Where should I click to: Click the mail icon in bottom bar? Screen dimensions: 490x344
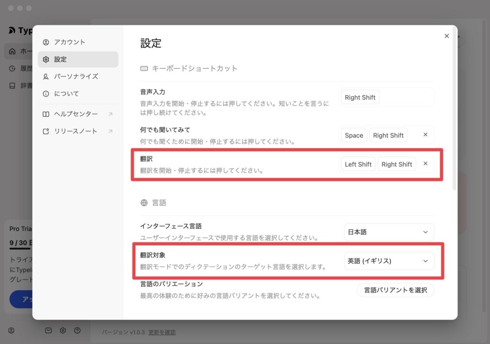(48, 330)
